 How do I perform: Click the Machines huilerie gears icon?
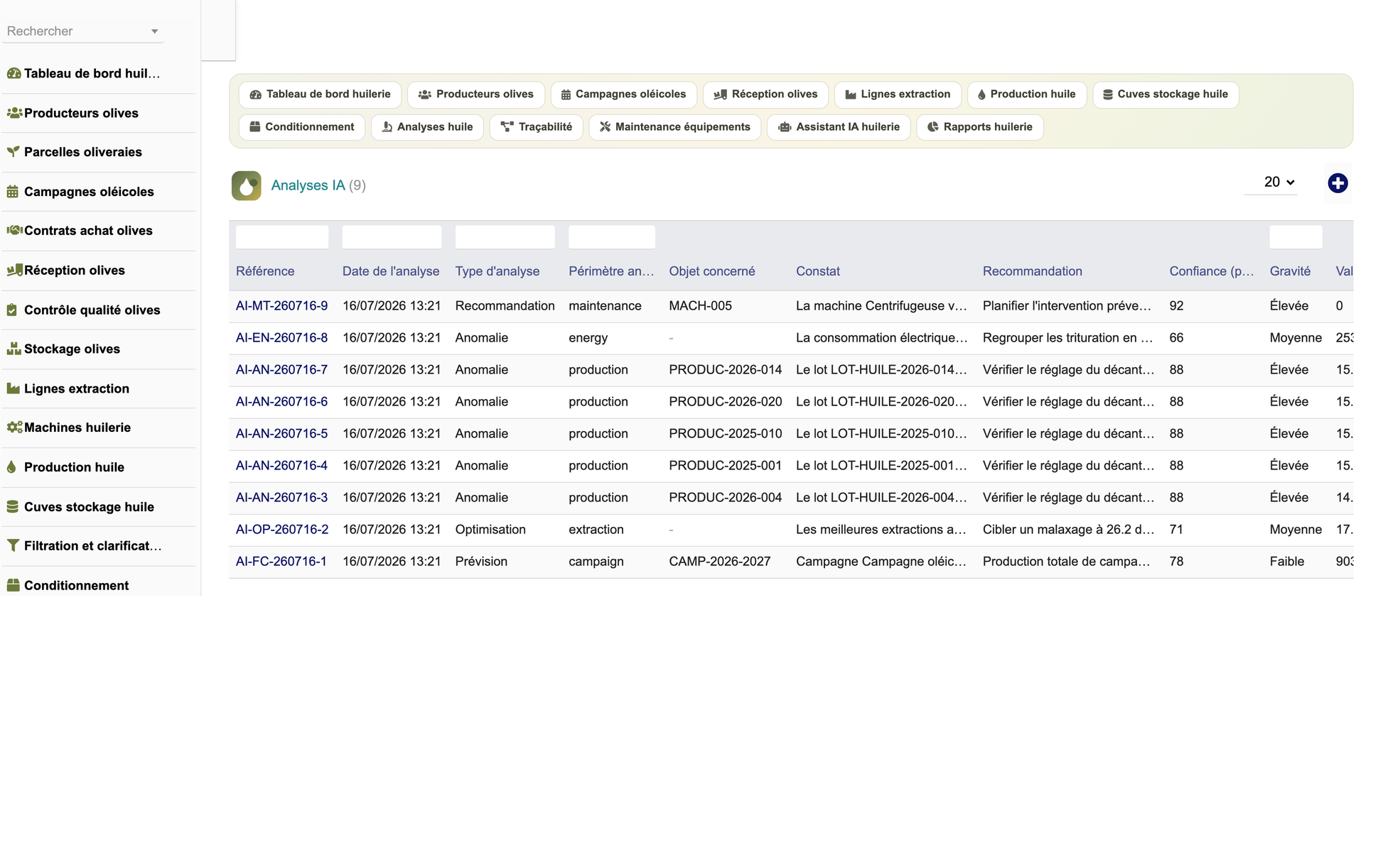click(14, 427)
